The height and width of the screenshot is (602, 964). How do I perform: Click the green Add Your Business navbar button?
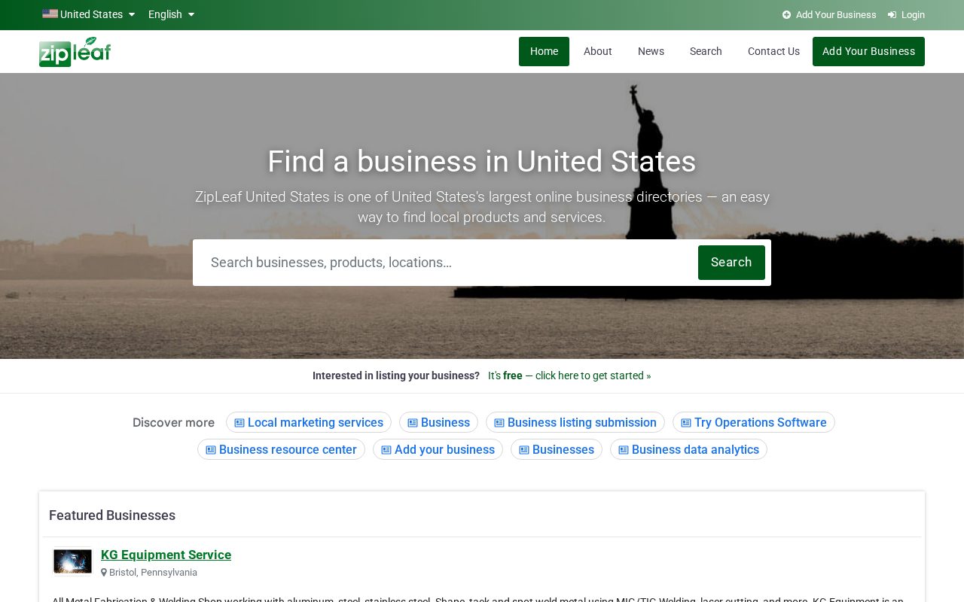[x=868, y=51]
